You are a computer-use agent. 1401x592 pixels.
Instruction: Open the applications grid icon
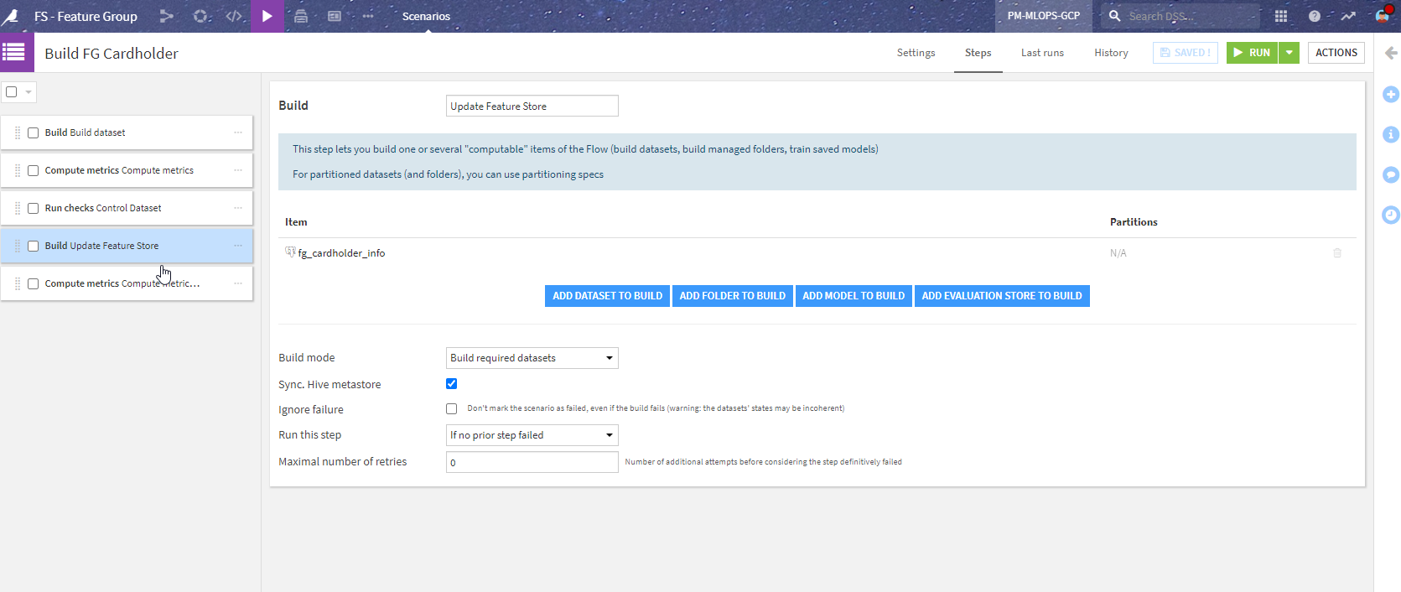1281,16
